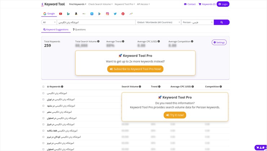This screenshot has height=151, width=267.
Task: Expand the Global / Worldwide country dropdown
Action: click(158, 22)
